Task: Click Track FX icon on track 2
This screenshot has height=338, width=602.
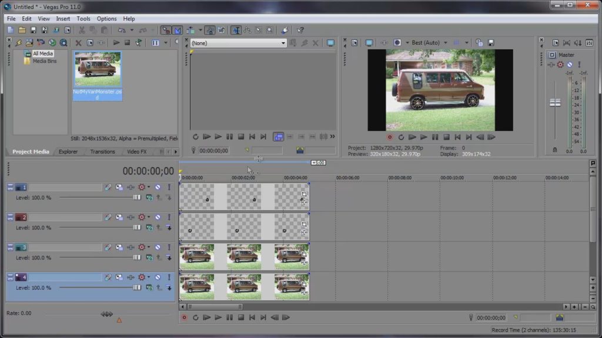Action: point(131,217)
